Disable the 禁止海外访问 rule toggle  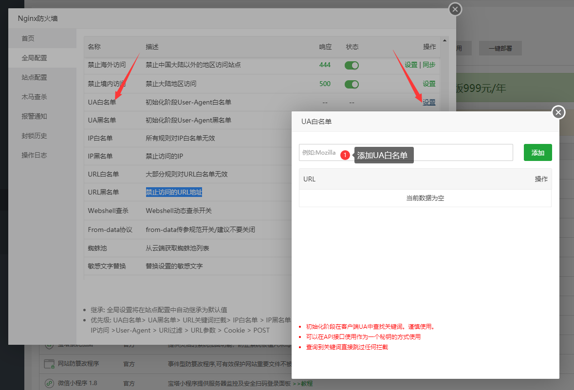352,65
